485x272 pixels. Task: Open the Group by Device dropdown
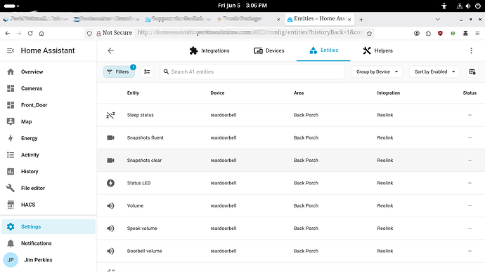[377, 72]
